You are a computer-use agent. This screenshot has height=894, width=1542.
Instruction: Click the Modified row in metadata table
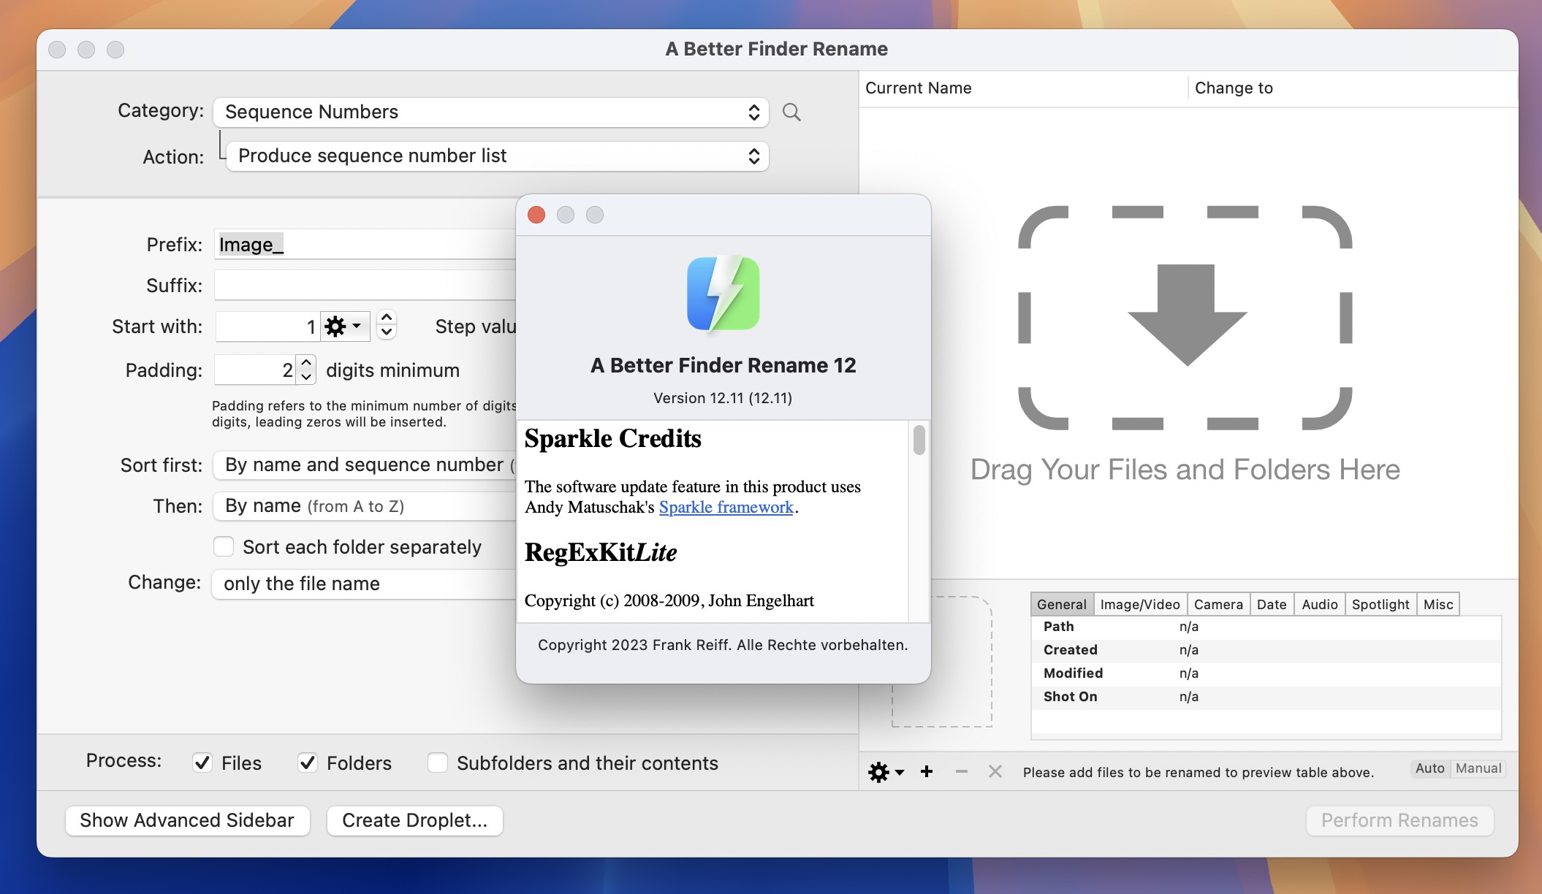point(1266,673)
